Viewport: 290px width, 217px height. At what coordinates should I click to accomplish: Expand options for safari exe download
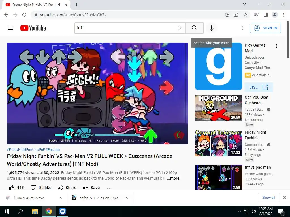(126, 198)
